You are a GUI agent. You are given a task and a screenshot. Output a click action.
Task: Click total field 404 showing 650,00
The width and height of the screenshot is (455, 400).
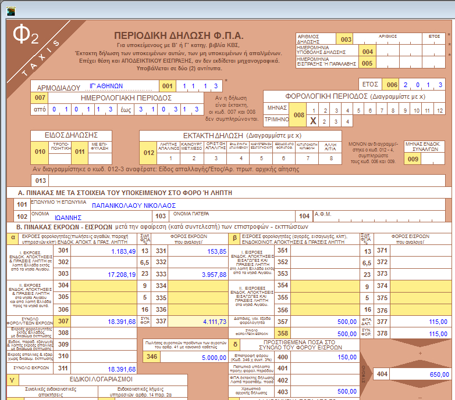(x=421, y=374)
